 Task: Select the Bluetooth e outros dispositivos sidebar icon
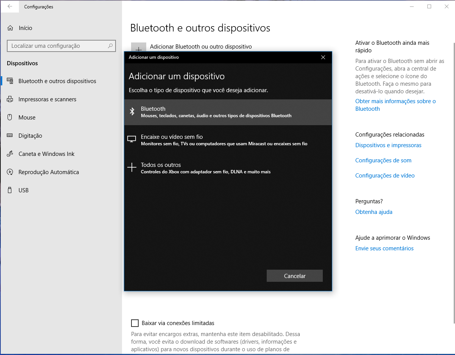10,81
